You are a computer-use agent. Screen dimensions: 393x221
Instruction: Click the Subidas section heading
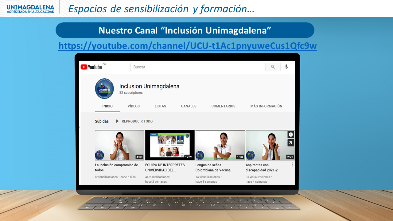[x=102, y=121]
